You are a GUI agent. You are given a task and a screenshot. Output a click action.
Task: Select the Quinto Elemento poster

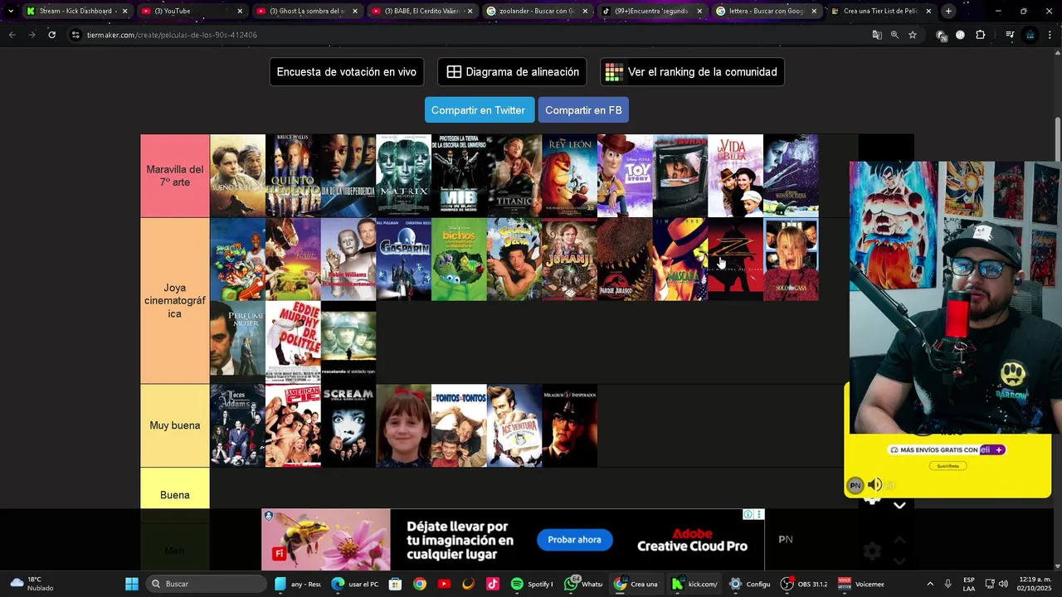[293, 176]
